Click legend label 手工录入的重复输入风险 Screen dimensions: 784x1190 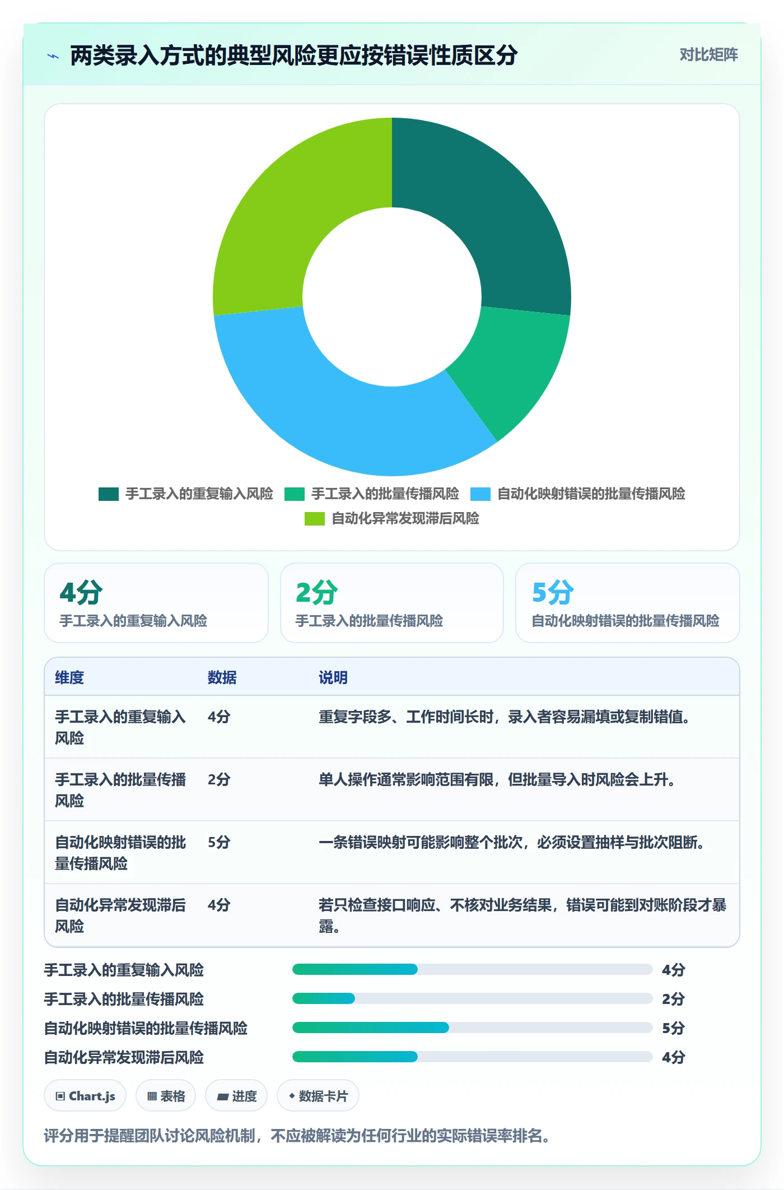199,494
